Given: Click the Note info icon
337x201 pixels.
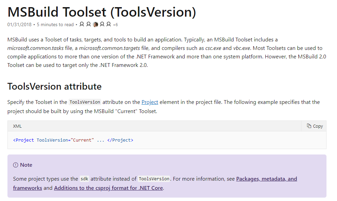Looking at the screenshot, I should pyautogui.click(x=16, y=165).
